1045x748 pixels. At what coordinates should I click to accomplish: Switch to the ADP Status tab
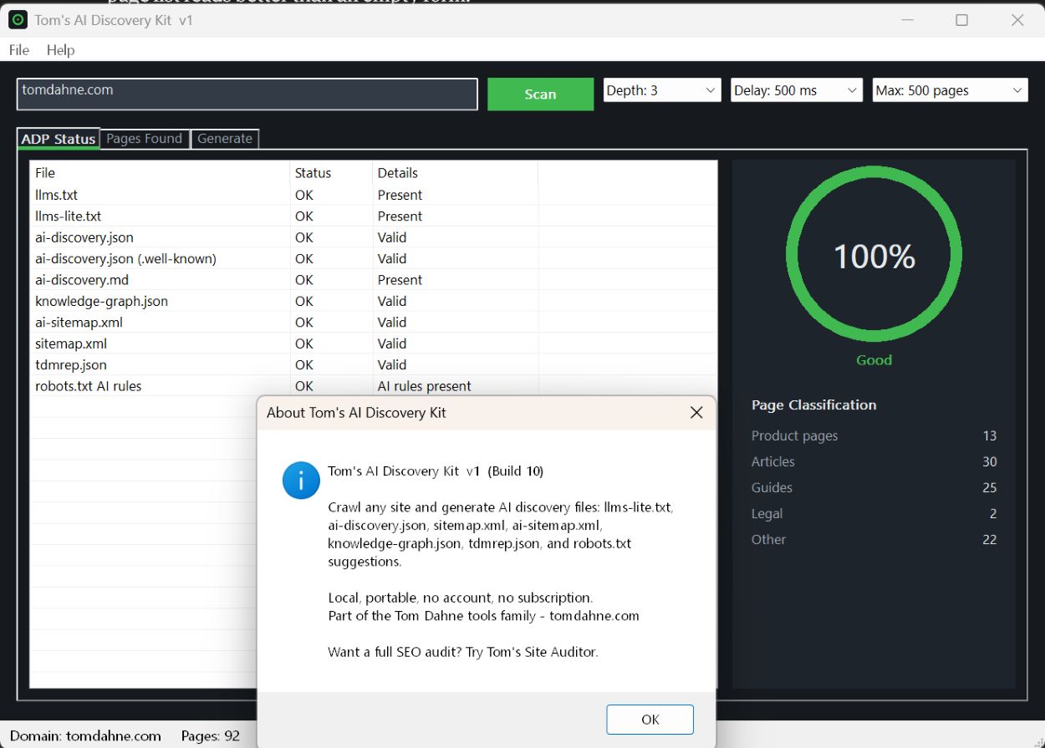(x=59, y=139)
